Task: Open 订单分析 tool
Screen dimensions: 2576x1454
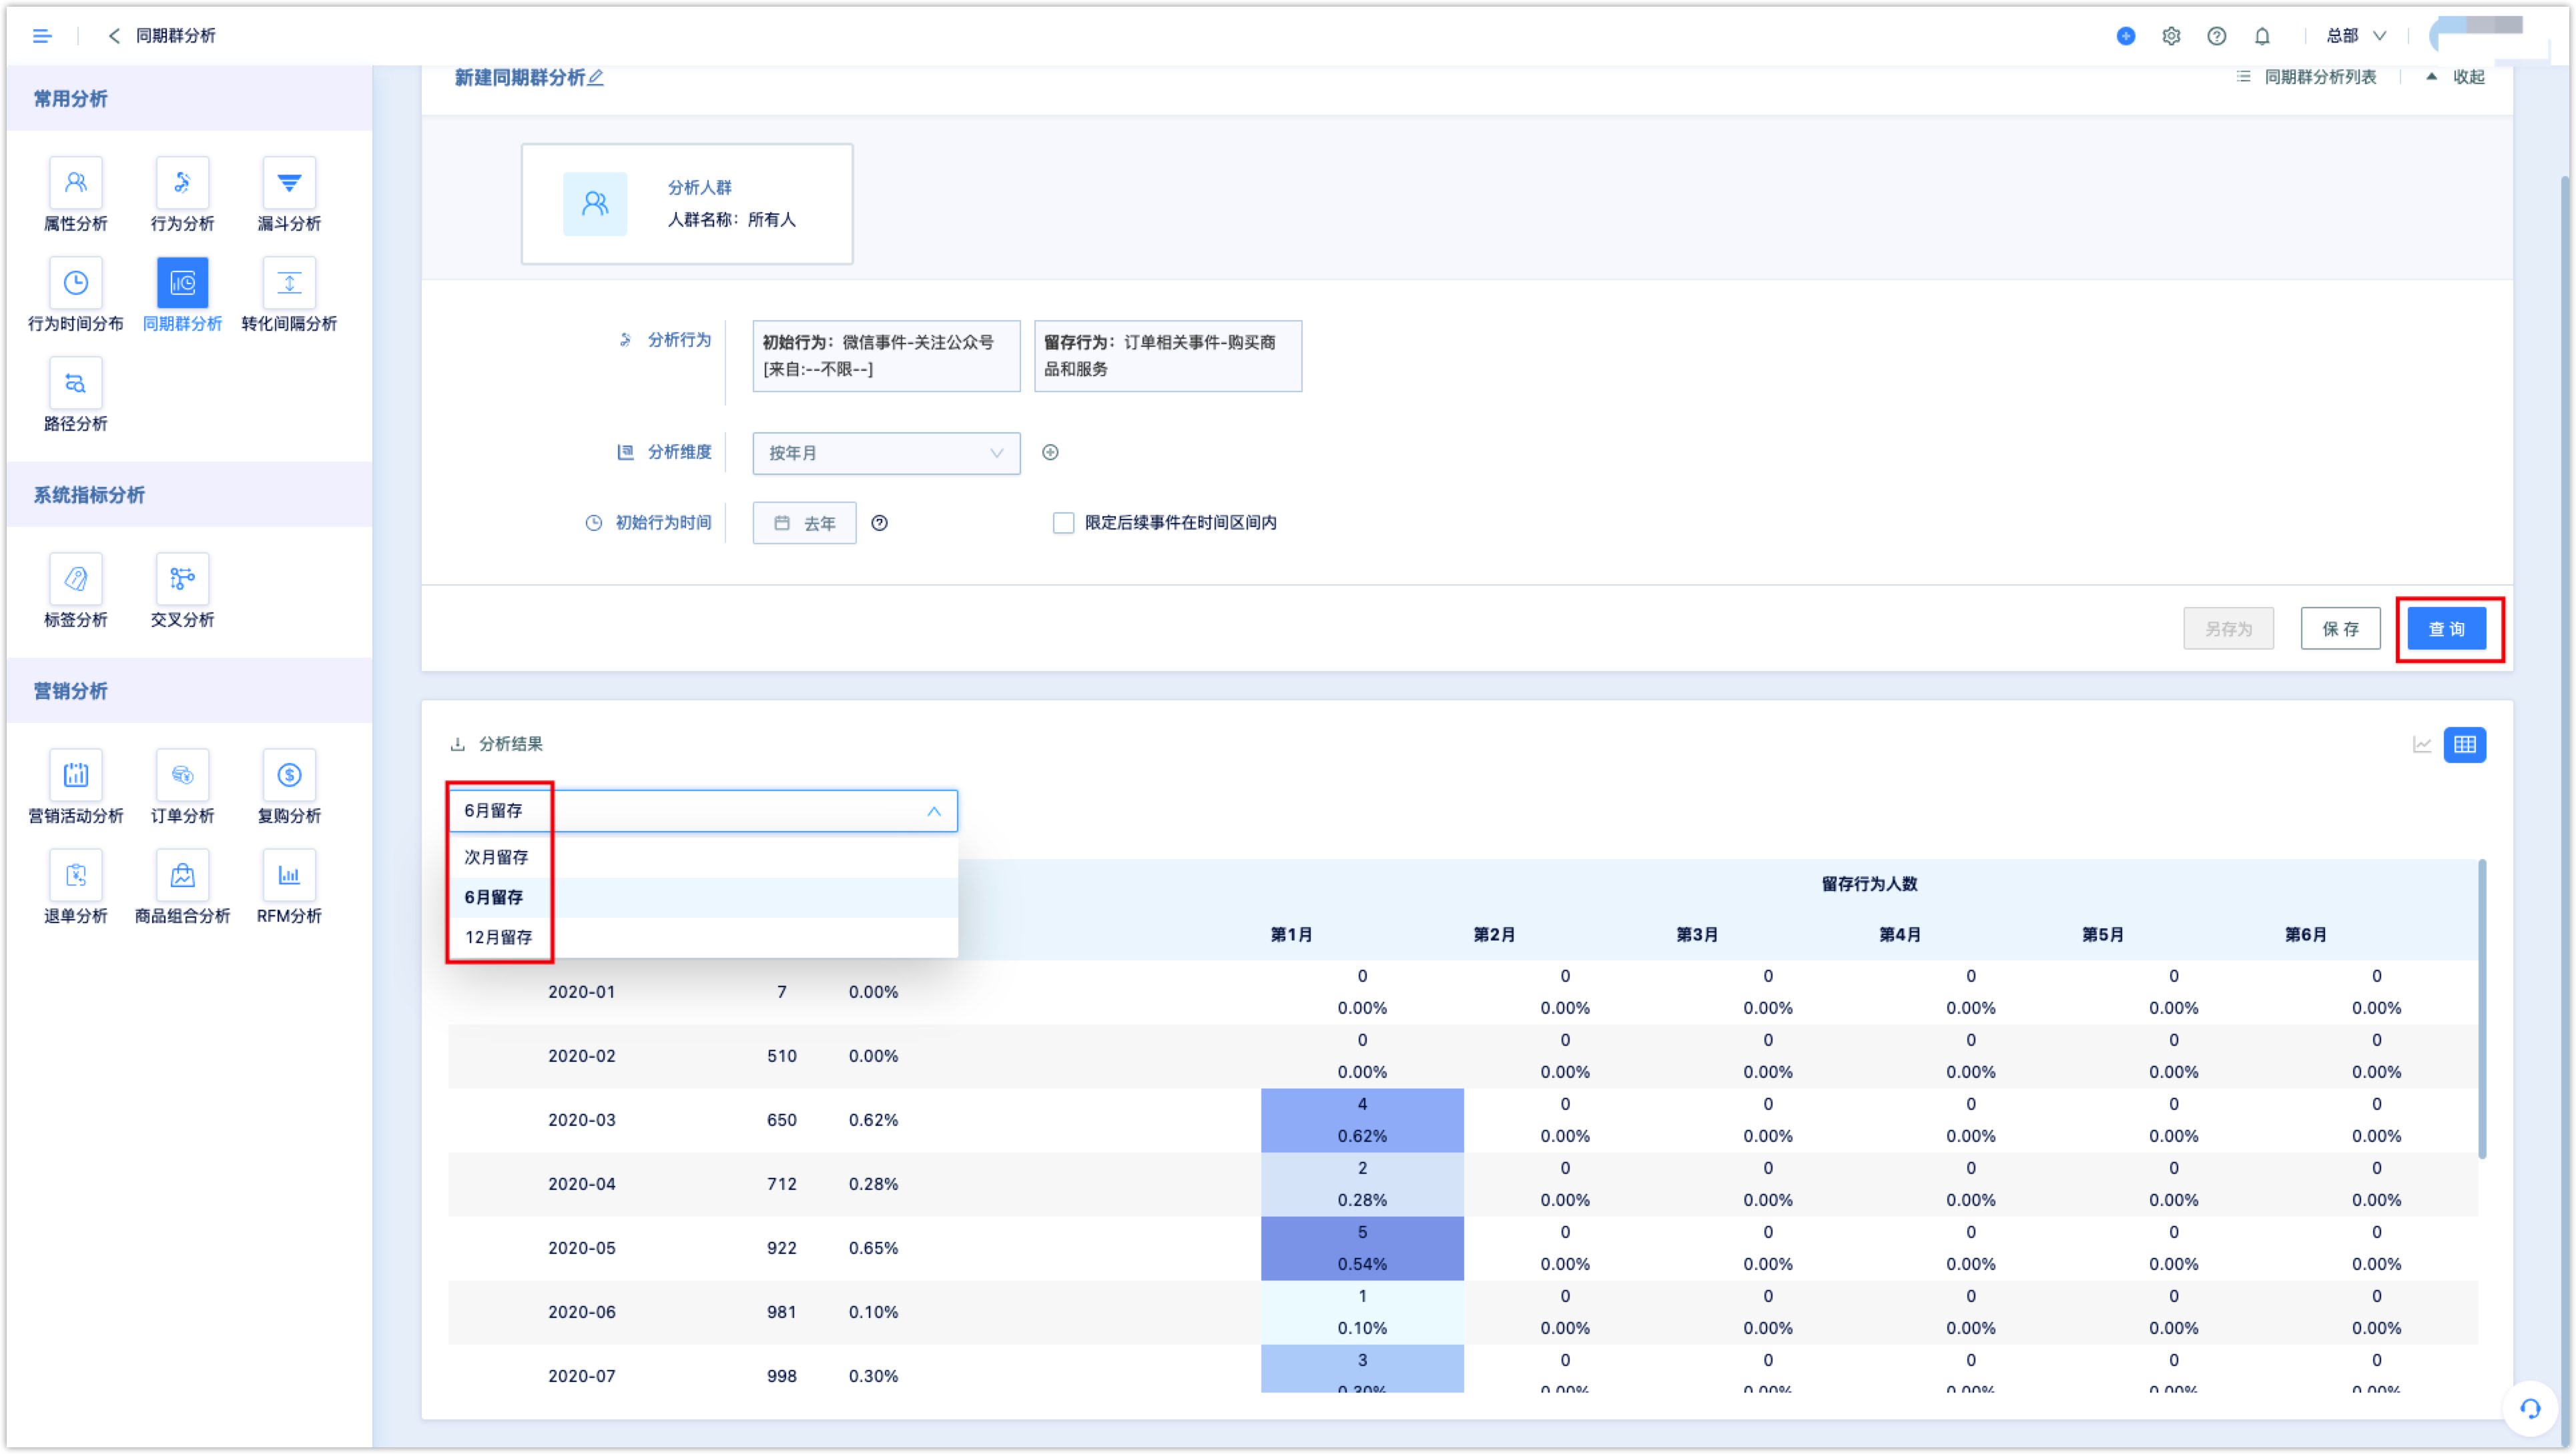Action: (182, 786)
